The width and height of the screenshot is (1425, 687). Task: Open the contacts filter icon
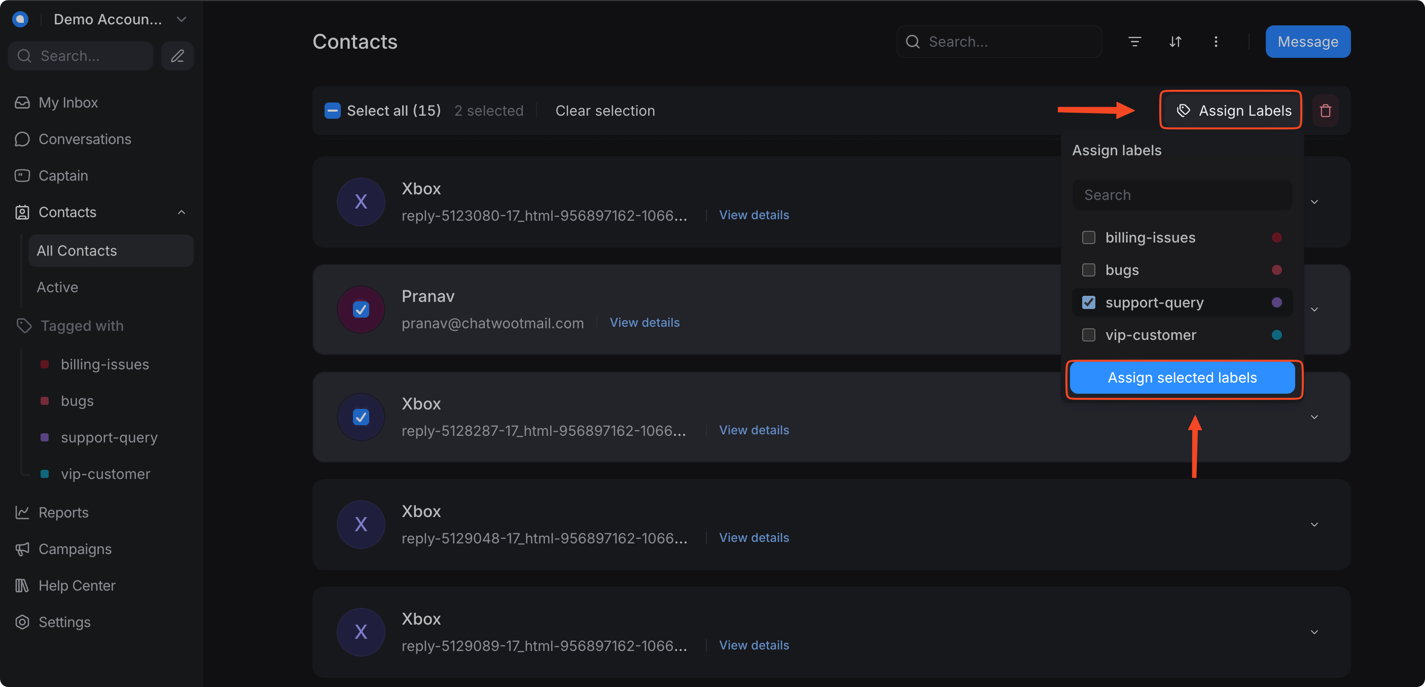tap(1134, 42)
